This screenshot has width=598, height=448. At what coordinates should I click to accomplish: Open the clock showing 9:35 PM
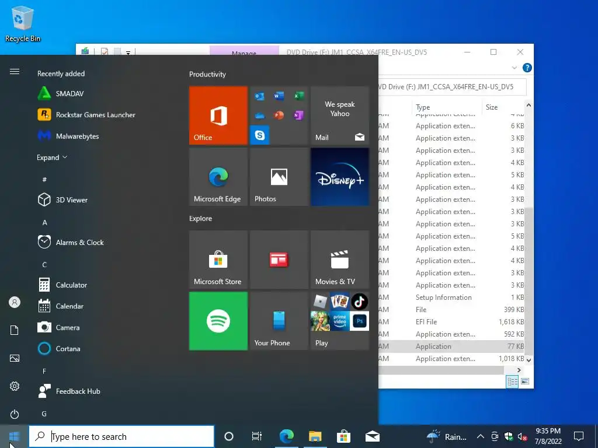(548, 436)
